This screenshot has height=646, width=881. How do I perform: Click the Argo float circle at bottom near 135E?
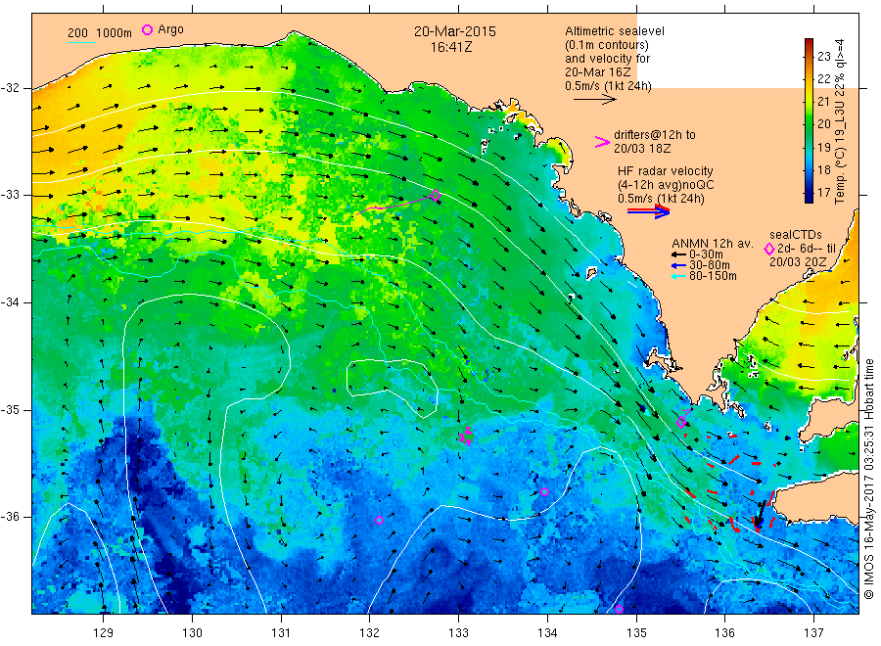pos(620,610)
